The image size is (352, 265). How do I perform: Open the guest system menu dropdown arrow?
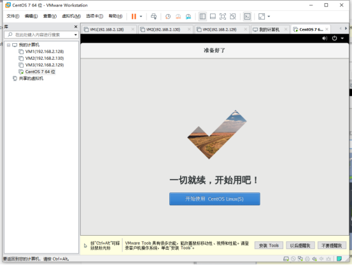pos(342,38)
